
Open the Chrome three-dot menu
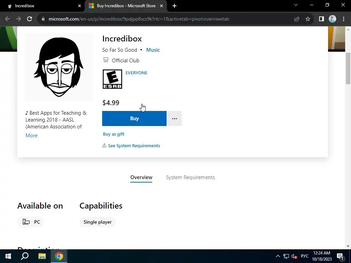click(x=343, y=19)
